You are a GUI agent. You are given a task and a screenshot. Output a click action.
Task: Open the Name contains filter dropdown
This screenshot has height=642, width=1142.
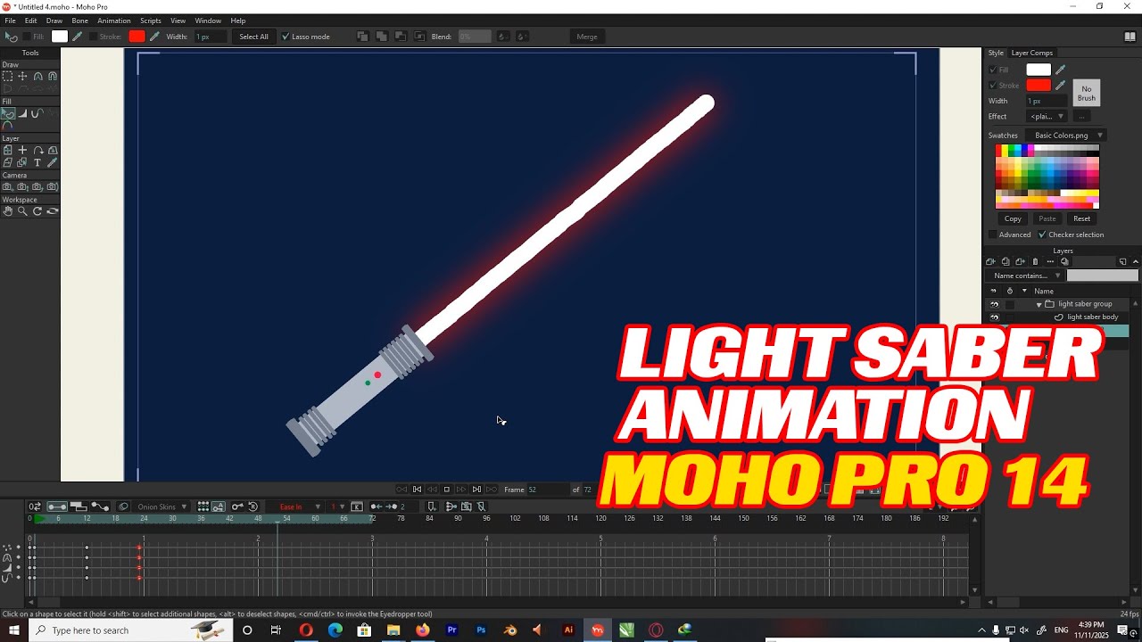tap(1027, 276)
